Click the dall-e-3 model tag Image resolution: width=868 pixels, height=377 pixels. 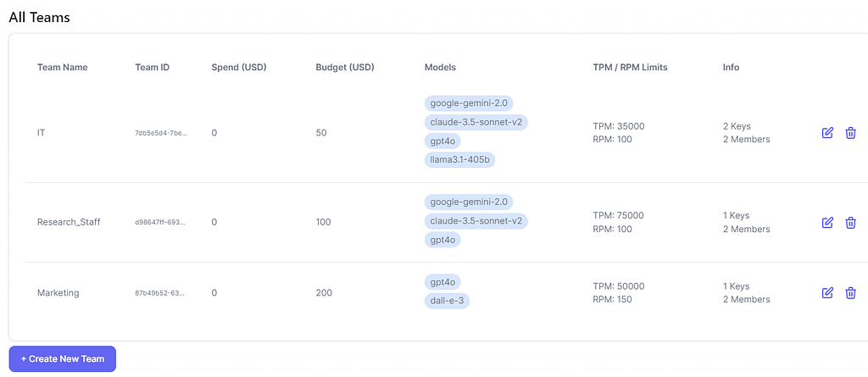(447, 301)
